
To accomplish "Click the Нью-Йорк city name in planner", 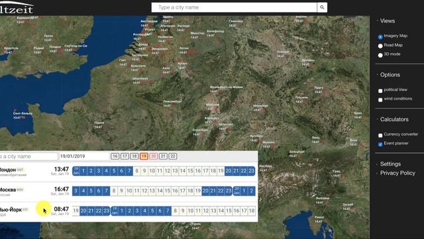I will 11,210.
